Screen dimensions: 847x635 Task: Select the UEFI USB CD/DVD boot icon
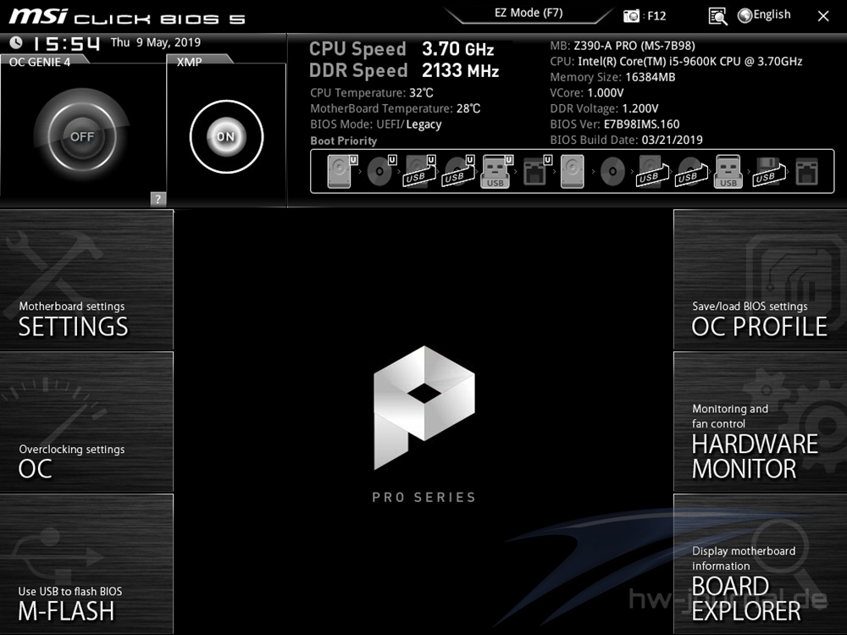[x=458, y=172]
